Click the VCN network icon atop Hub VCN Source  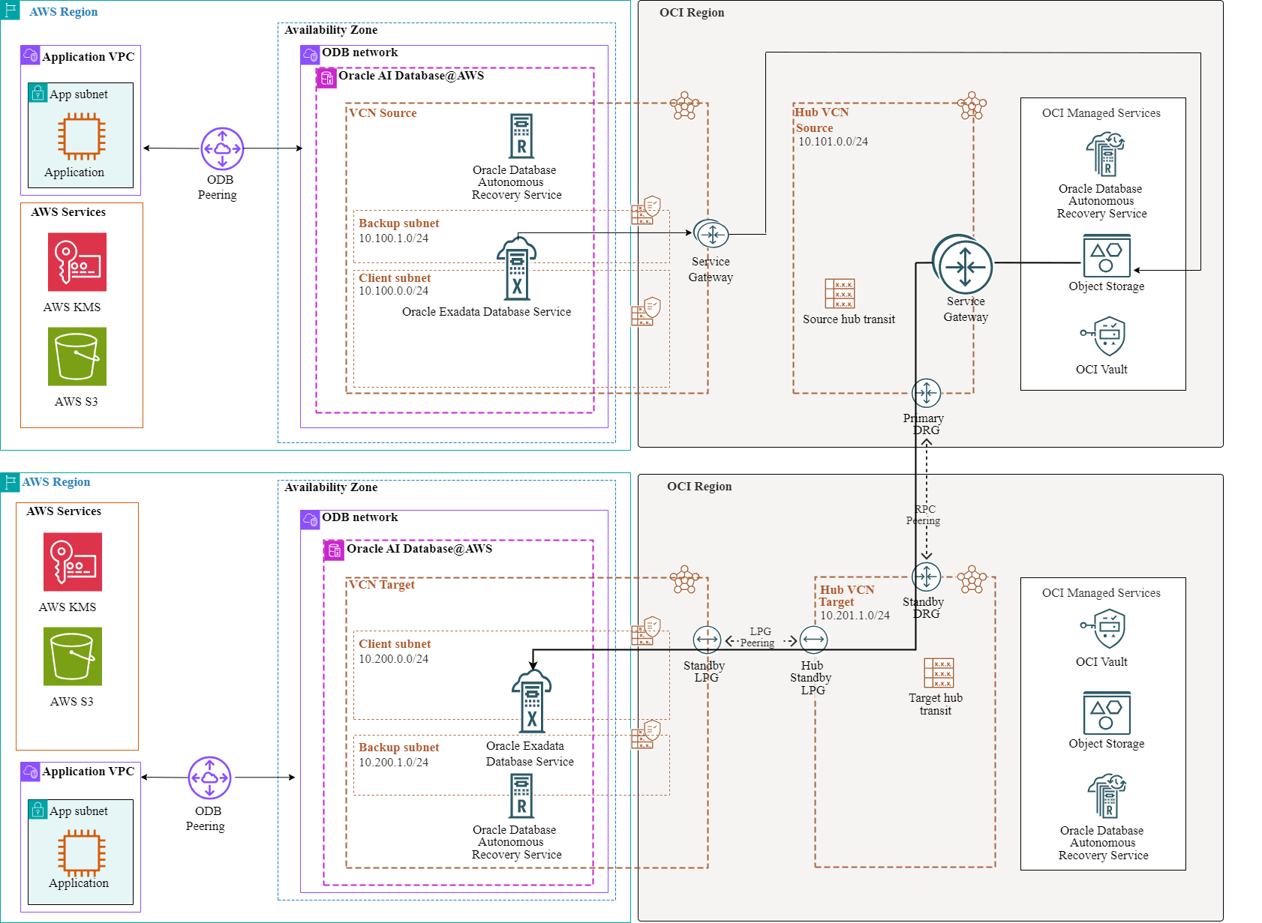coord(972,106)
